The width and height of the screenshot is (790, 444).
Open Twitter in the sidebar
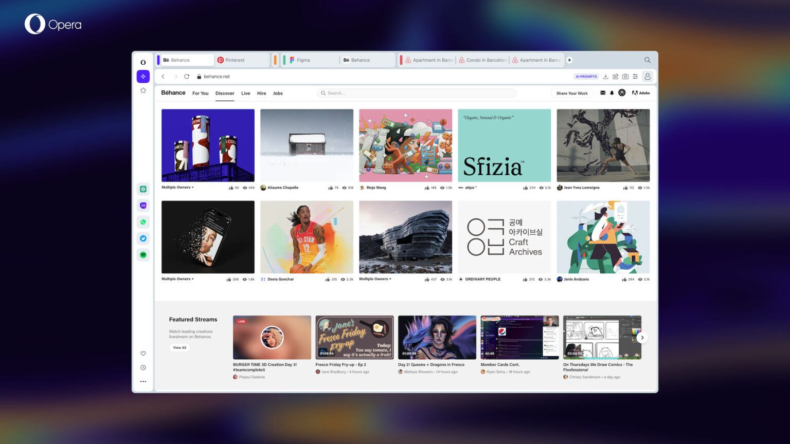tap(143, 238)
